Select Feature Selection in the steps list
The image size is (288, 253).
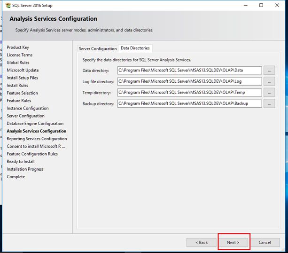click(x=23, y=93)
